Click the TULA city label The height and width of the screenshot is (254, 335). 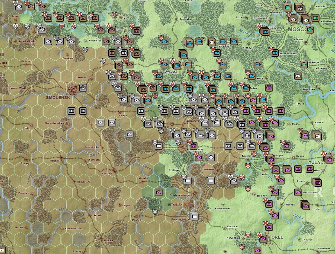(314, 163)
